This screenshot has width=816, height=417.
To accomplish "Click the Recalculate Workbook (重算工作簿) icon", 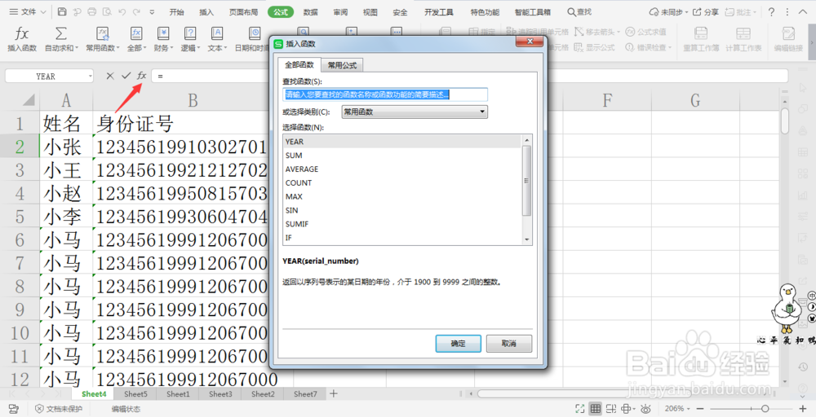I will 701,33.
